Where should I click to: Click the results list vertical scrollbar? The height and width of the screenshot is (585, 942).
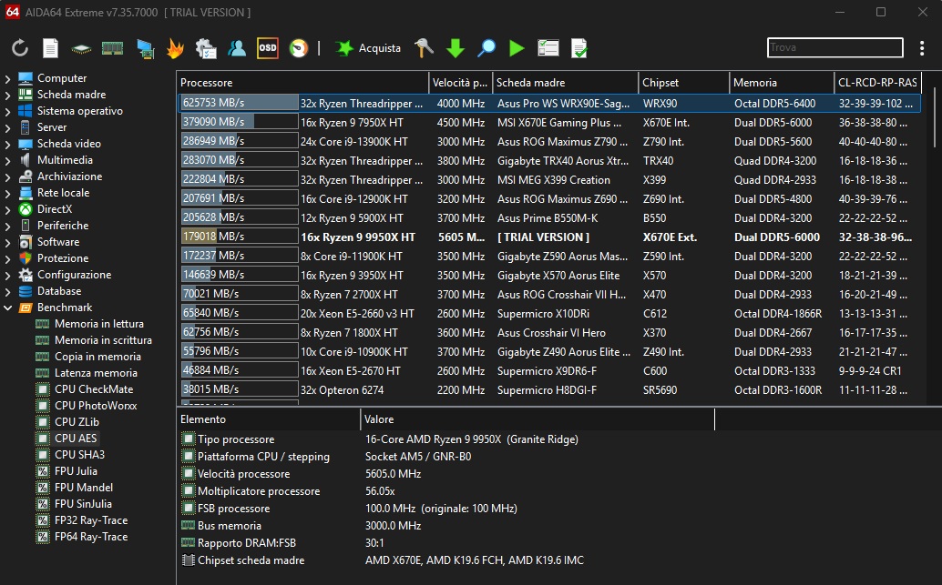coord(935,117)
